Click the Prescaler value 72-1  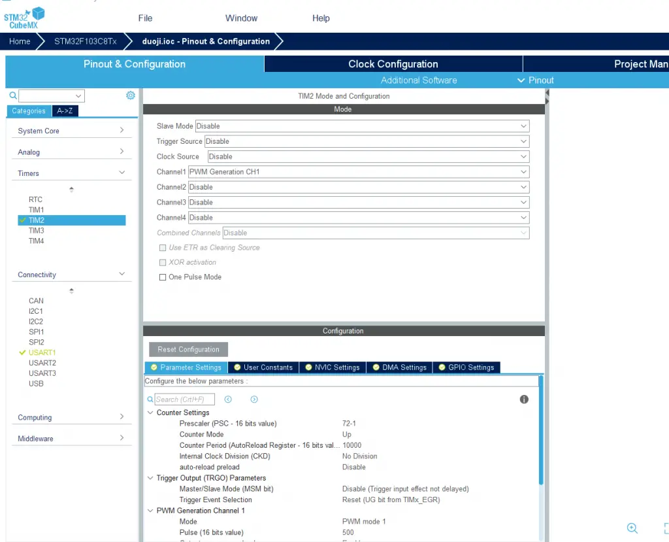click(349, 423)
